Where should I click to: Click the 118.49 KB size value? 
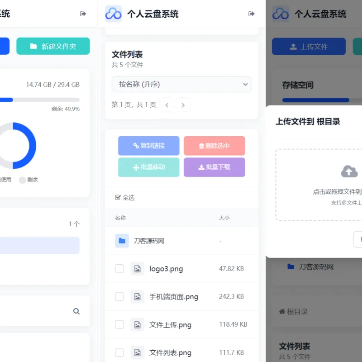(233, 324)
